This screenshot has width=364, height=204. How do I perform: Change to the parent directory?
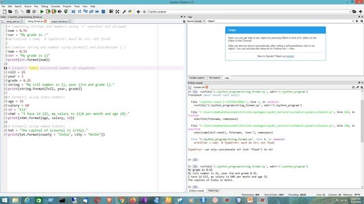[360, 11]
